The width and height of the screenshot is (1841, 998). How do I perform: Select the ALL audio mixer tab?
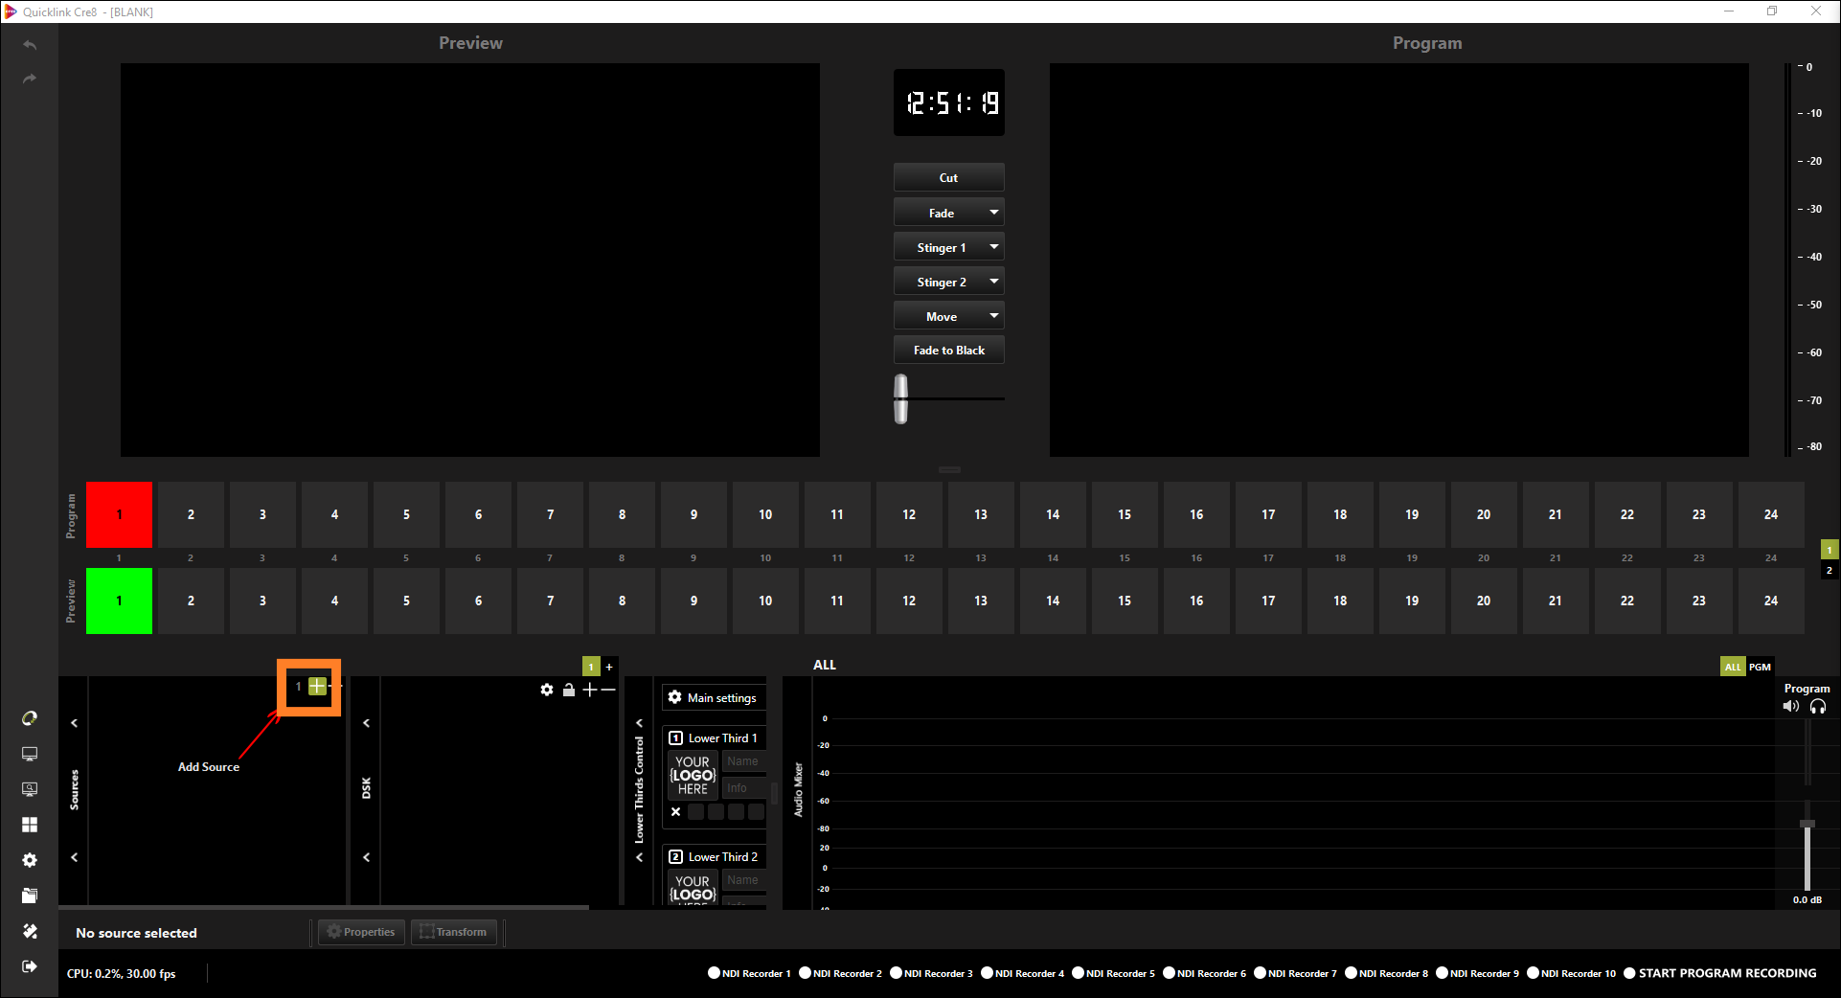pyautogui.click(x=1733, y=667)
